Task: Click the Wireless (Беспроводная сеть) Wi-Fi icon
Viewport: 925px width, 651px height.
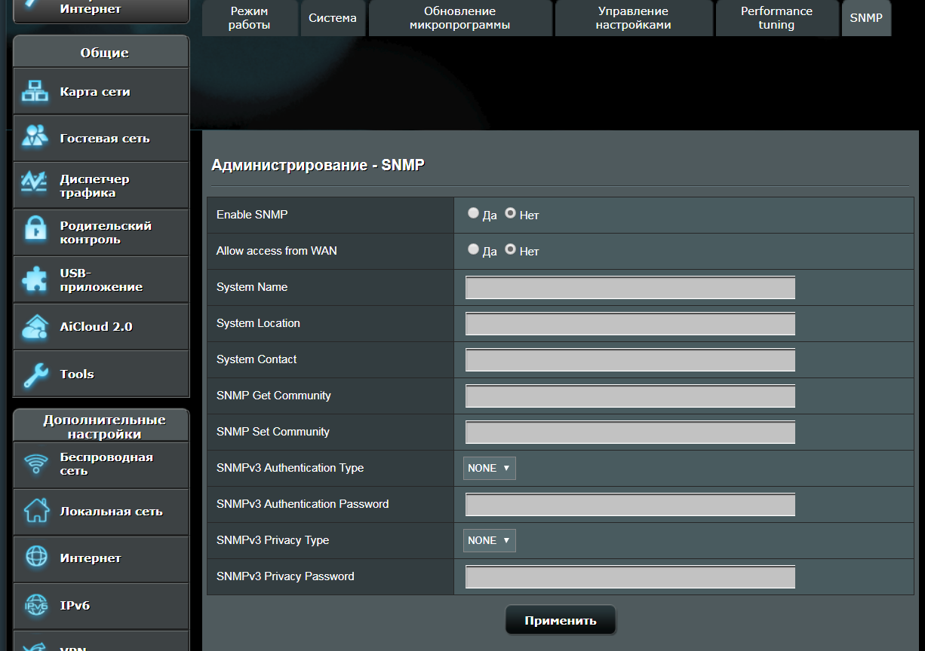Action: pyautogui.click(x=35, y=464)
